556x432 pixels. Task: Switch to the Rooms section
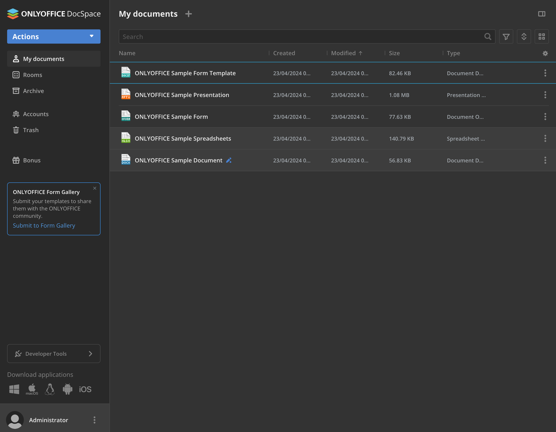(33, 75)
